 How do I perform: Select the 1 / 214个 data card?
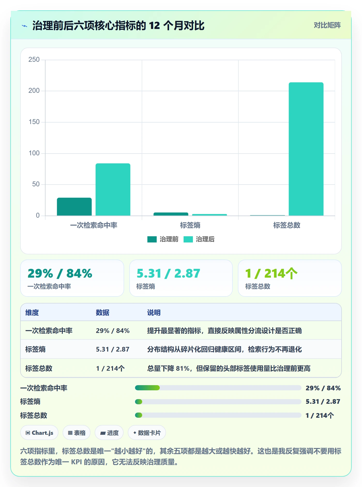pyautogui.click(x=290, y=278)
